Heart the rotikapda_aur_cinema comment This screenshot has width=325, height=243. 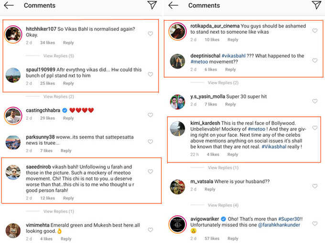click(x=315, y=30)
